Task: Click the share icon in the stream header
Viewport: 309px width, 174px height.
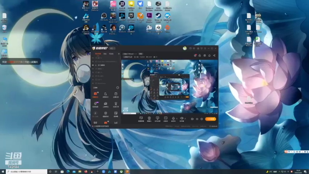Action: 214,55
